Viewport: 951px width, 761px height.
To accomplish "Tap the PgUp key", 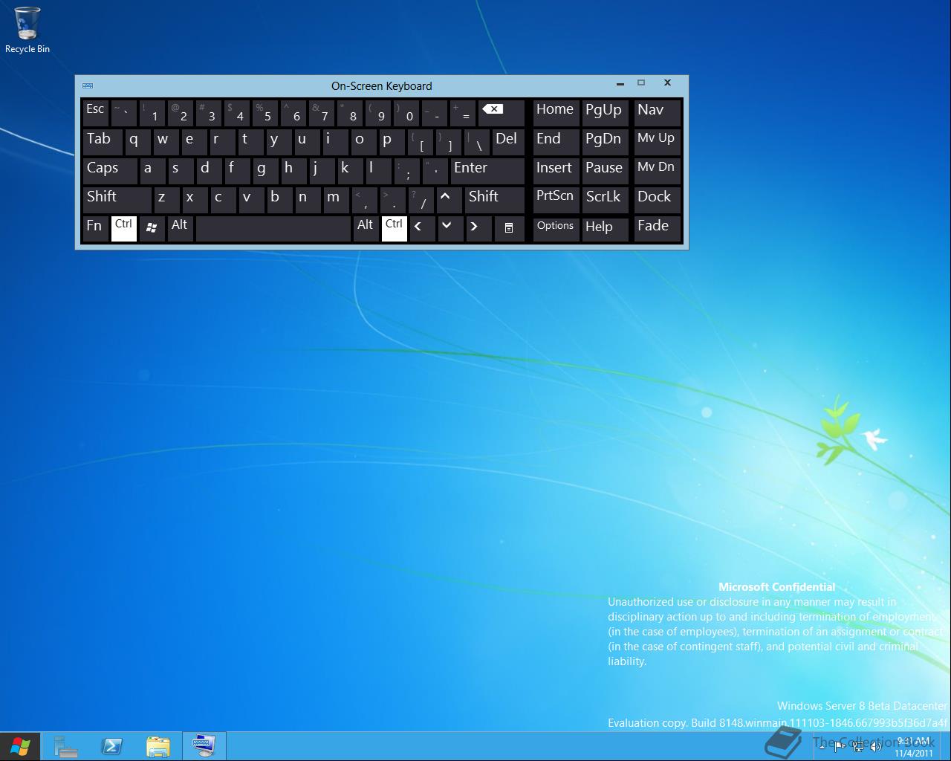I will coord(605,112).
